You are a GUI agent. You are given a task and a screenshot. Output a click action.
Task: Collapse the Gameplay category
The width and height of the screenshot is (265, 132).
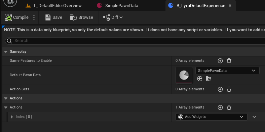[6, 52]
